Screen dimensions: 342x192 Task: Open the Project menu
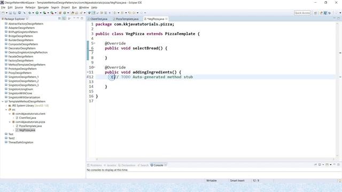65,7
